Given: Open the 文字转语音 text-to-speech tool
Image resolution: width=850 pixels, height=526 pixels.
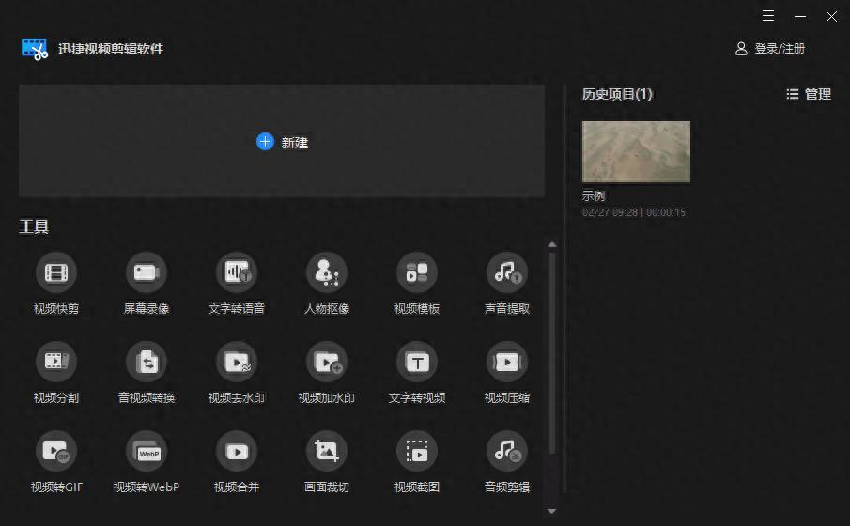Looking at the screenshot, I should pos(237,273).
